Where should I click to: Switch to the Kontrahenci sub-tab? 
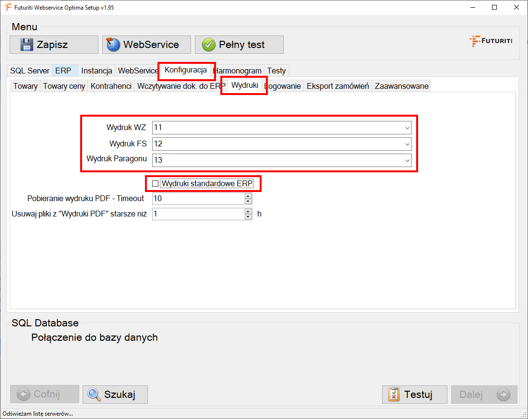[111, 86]
